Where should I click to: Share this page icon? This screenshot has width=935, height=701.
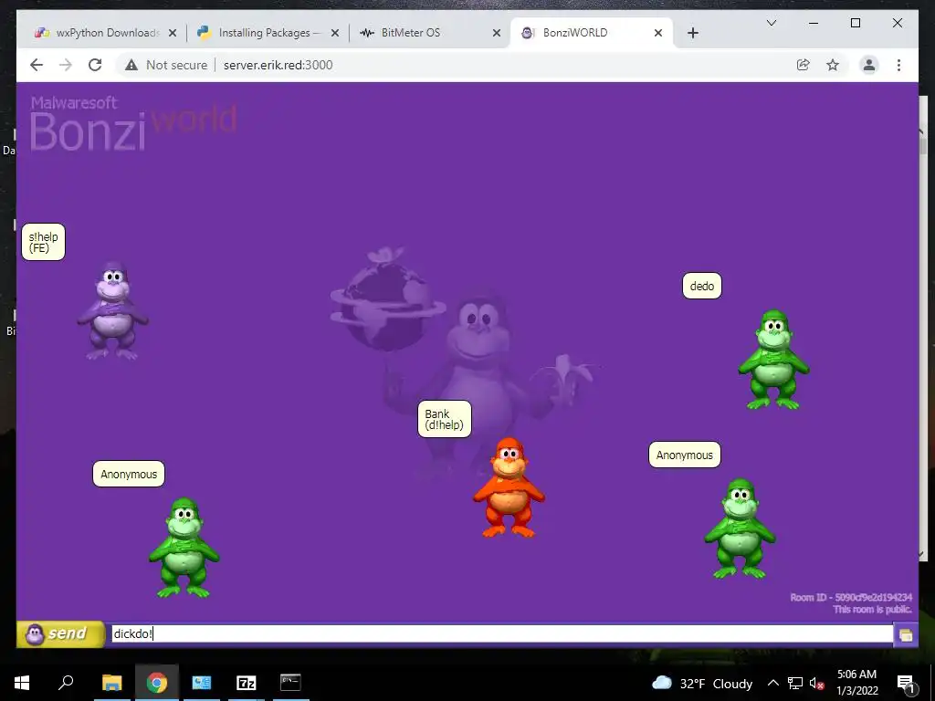[x=804, y=65]
